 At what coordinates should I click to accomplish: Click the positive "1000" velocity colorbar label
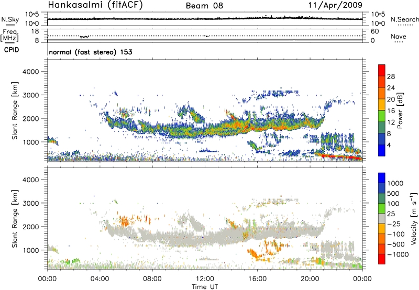point(395,183)
